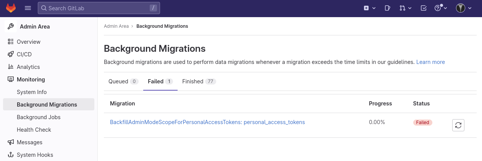Focus the Search GitLab field
482x161 pixels.
(x=99, y=8)
